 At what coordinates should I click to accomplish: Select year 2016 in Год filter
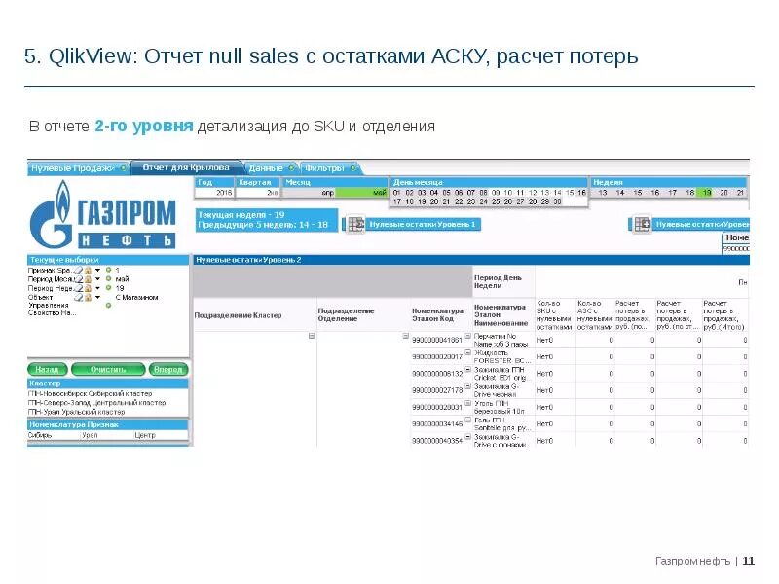click(x=214, y=192)
